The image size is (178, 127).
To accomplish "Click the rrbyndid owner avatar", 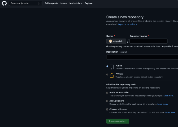I will pos(110,41).
